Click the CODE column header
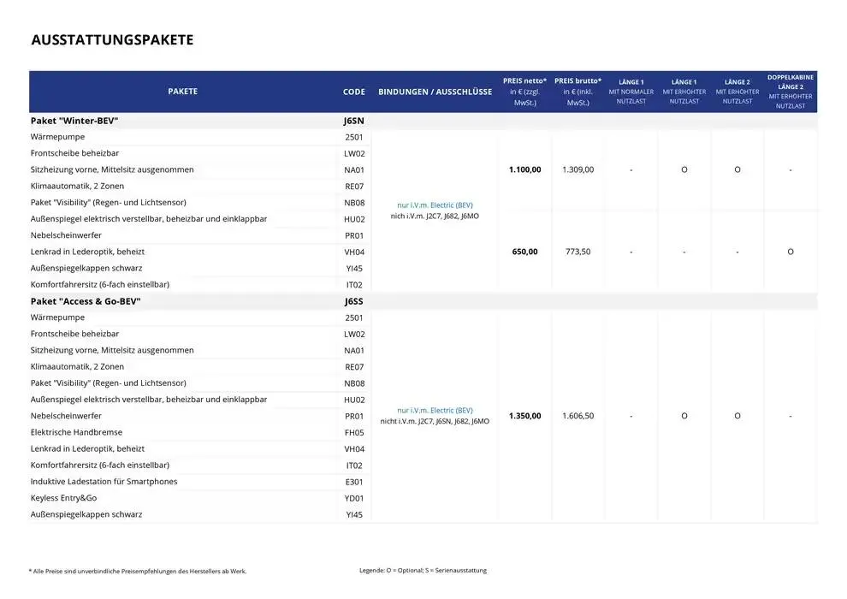 tap(353, 91)
